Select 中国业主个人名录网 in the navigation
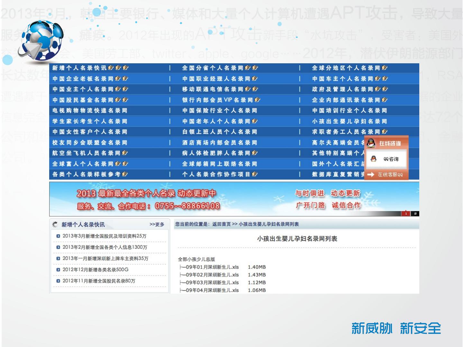 click(83, 89)
